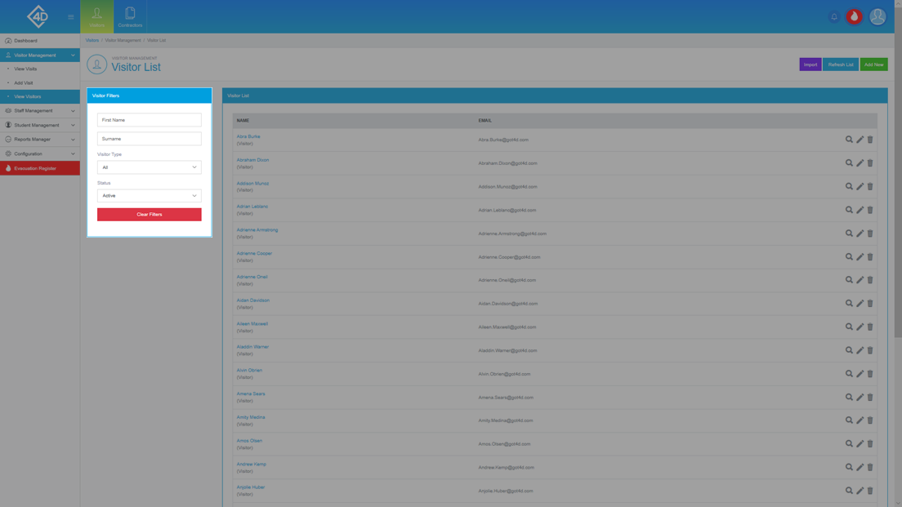Switch to the Visitors top tab
Image resolution: width=902 pixels, height=507 pixels.
(96, 16)
